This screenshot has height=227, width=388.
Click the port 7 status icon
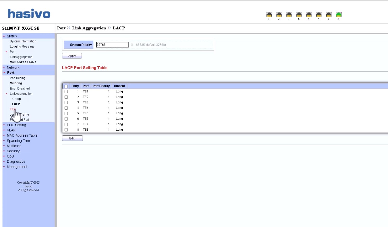329,15
